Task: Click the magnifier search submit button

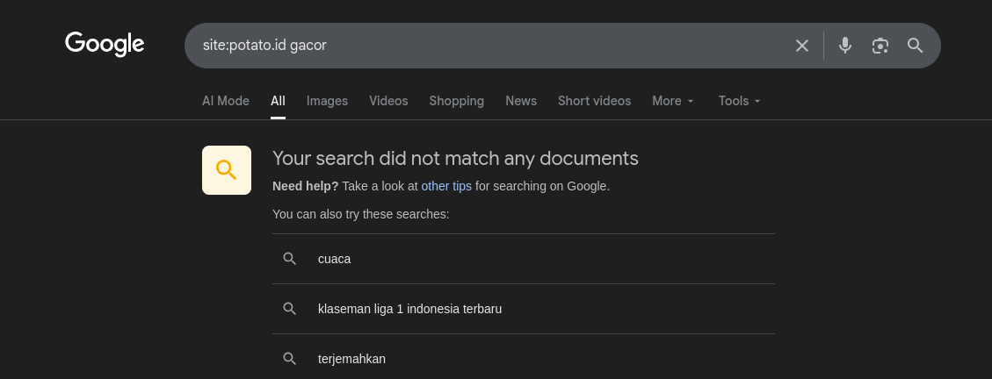Action: (915, 46)
